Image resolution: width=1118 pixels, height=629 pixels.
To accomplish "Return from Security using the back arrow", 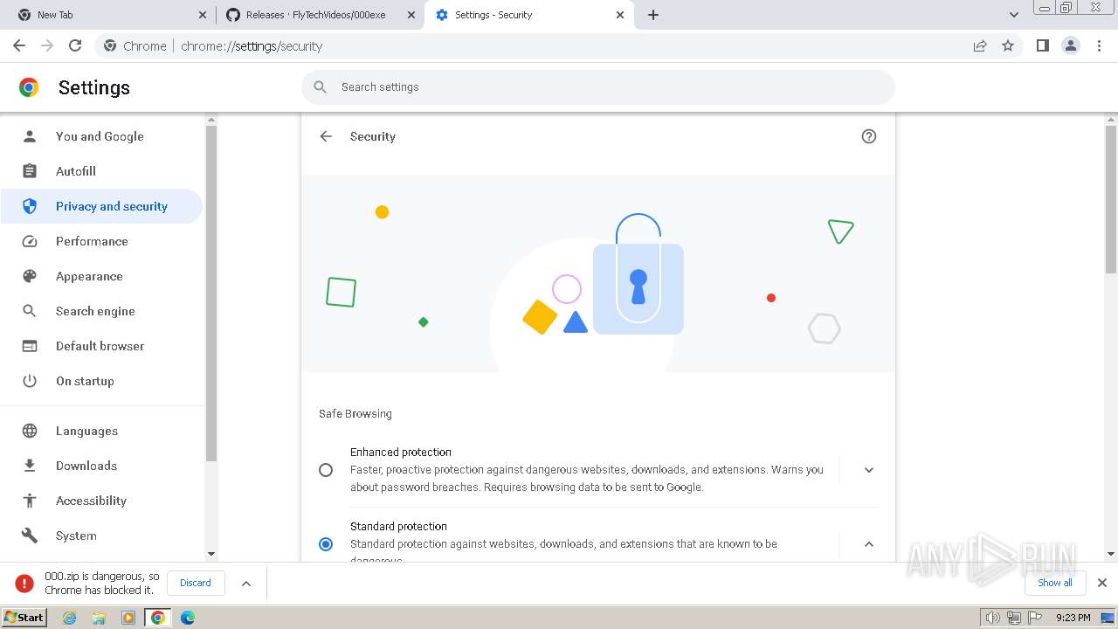I will (x=326, y=136).
